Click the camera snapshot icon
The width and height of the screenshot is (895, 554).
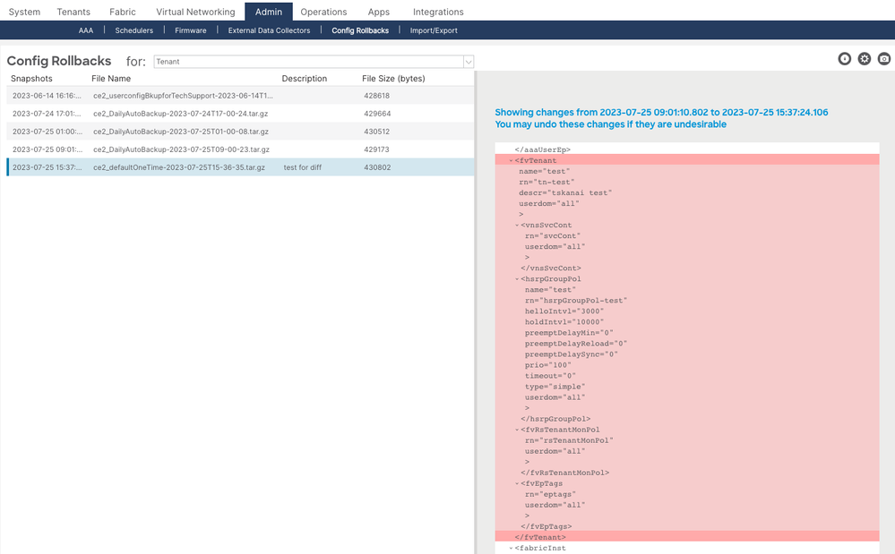click(884, 59)
